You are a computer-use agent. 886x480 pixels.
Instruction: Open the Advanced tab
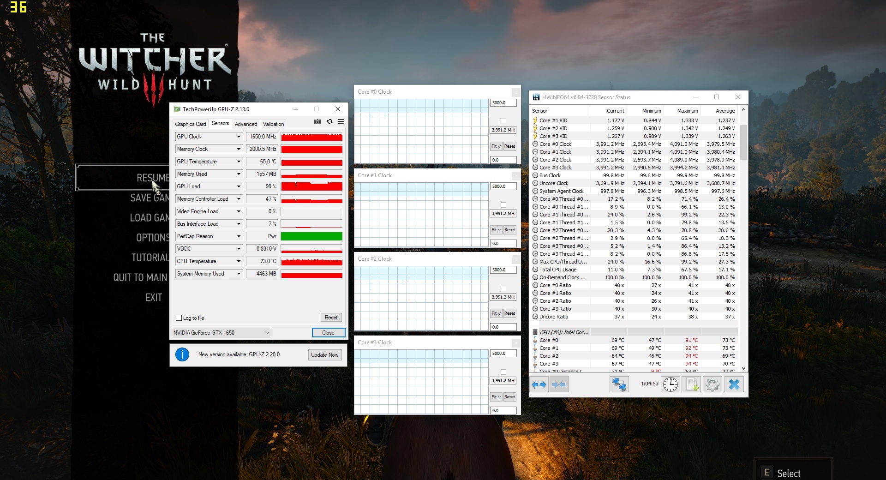[246, 124]
